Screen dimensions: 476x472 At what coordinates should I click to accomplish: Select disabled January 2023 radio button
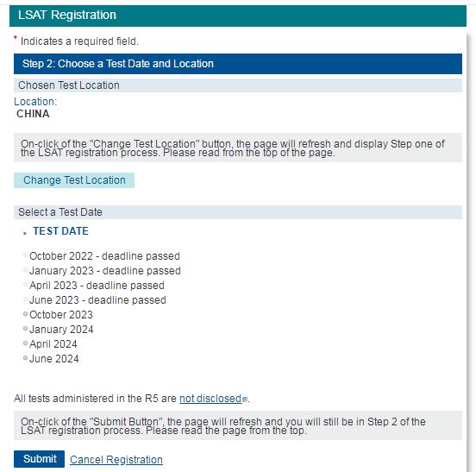coord(26,270)
